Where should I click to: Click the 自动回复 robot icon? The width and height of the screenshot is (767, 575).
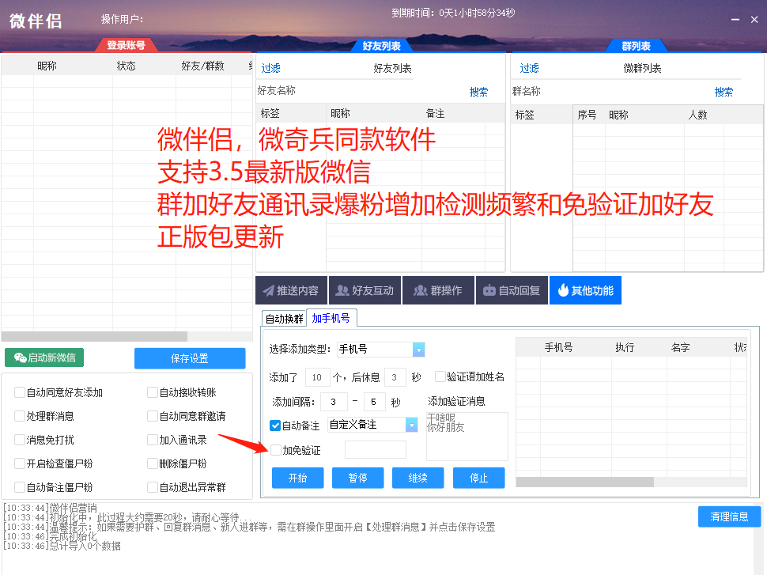tap(489, 291)
